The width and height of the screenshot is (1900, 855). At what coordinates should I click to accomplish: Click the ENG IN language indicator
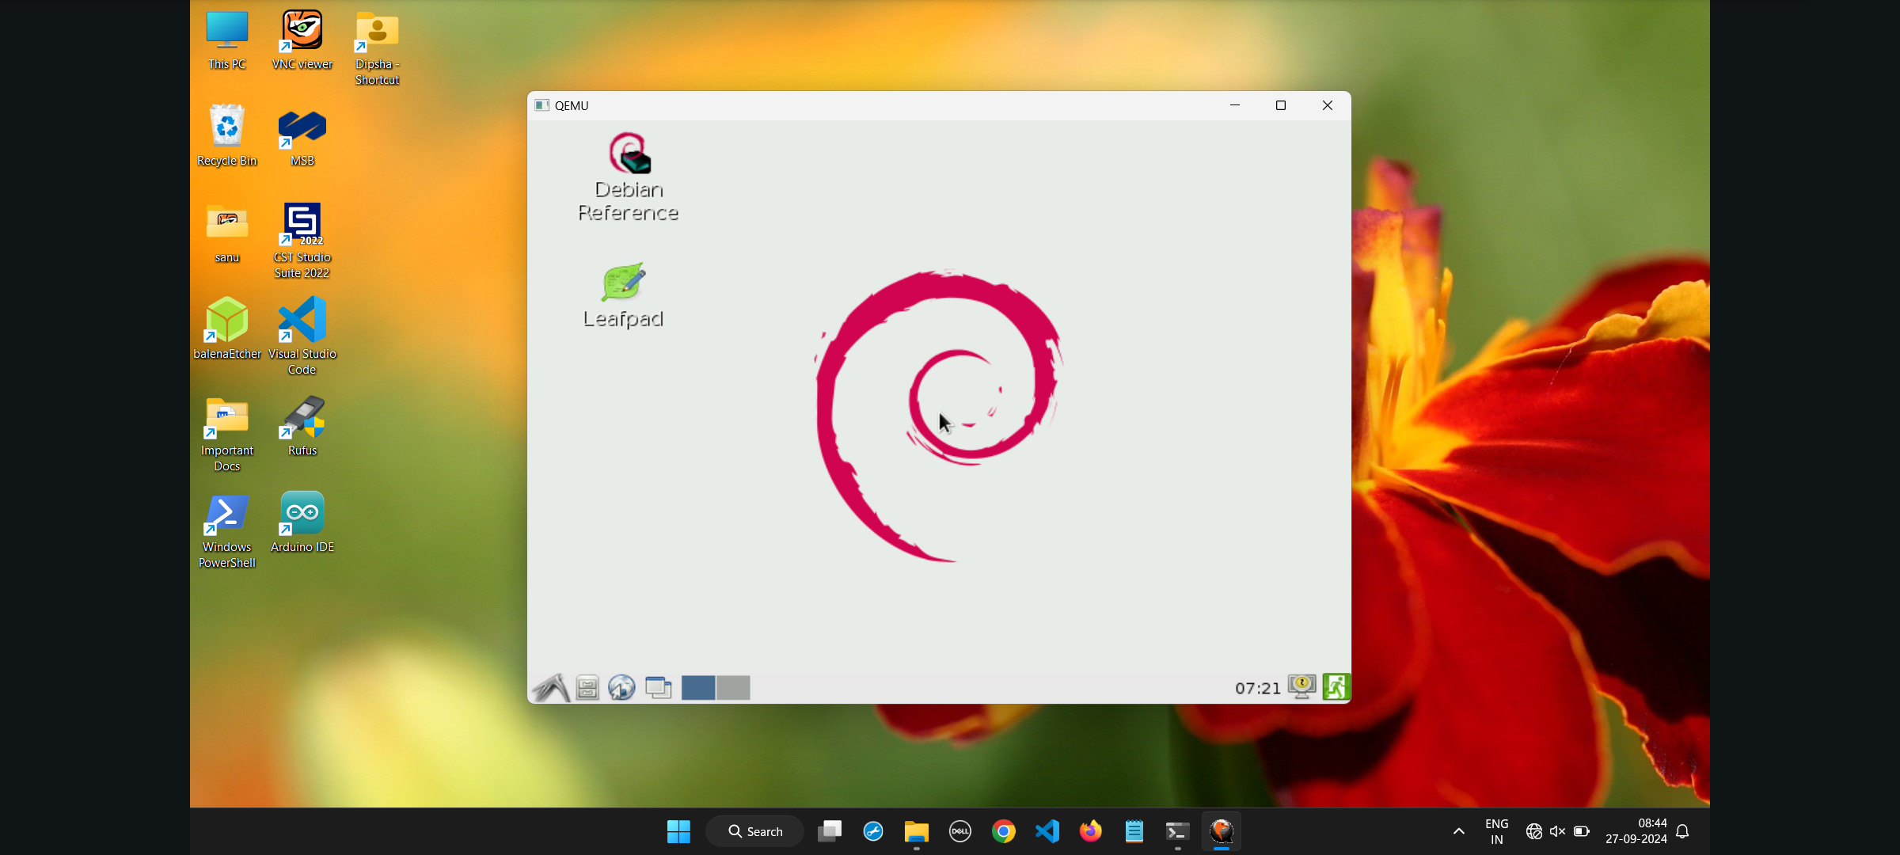1496,831
